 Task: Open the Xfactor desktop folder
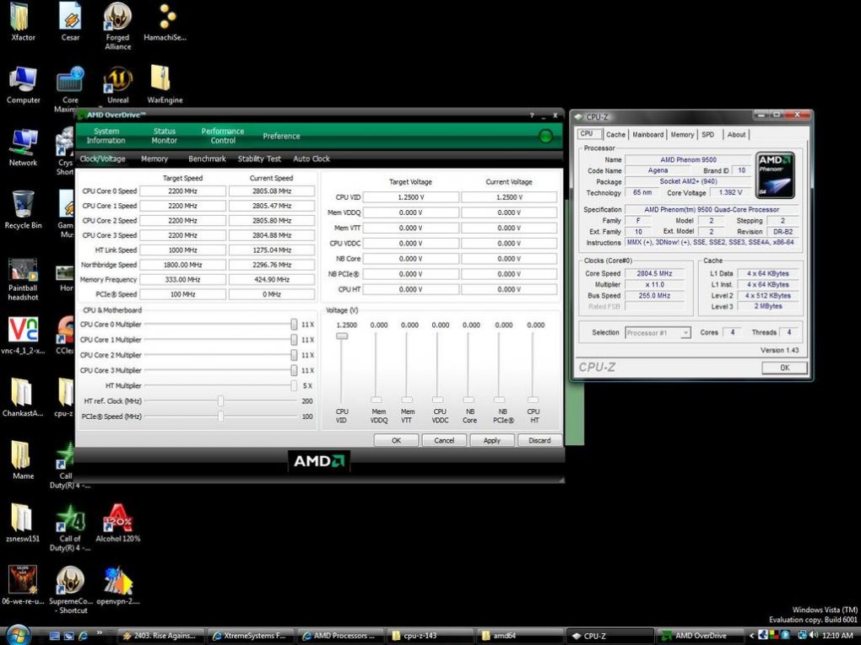tap(23, 22)
